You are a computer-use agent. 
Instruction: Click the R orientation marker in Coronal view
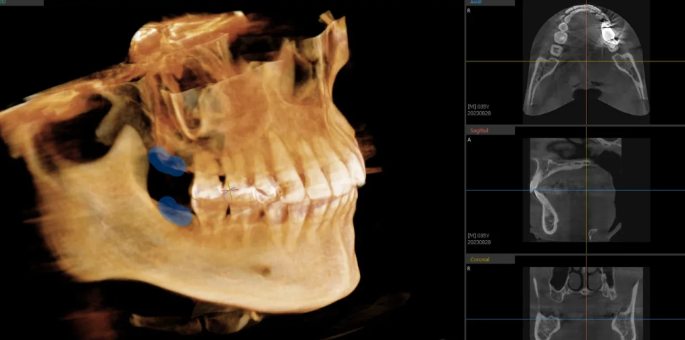tap(469, 268)
